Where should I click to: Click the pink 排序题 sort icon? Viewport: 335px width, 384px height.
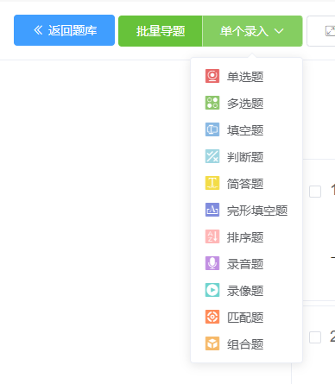[212, 236]
